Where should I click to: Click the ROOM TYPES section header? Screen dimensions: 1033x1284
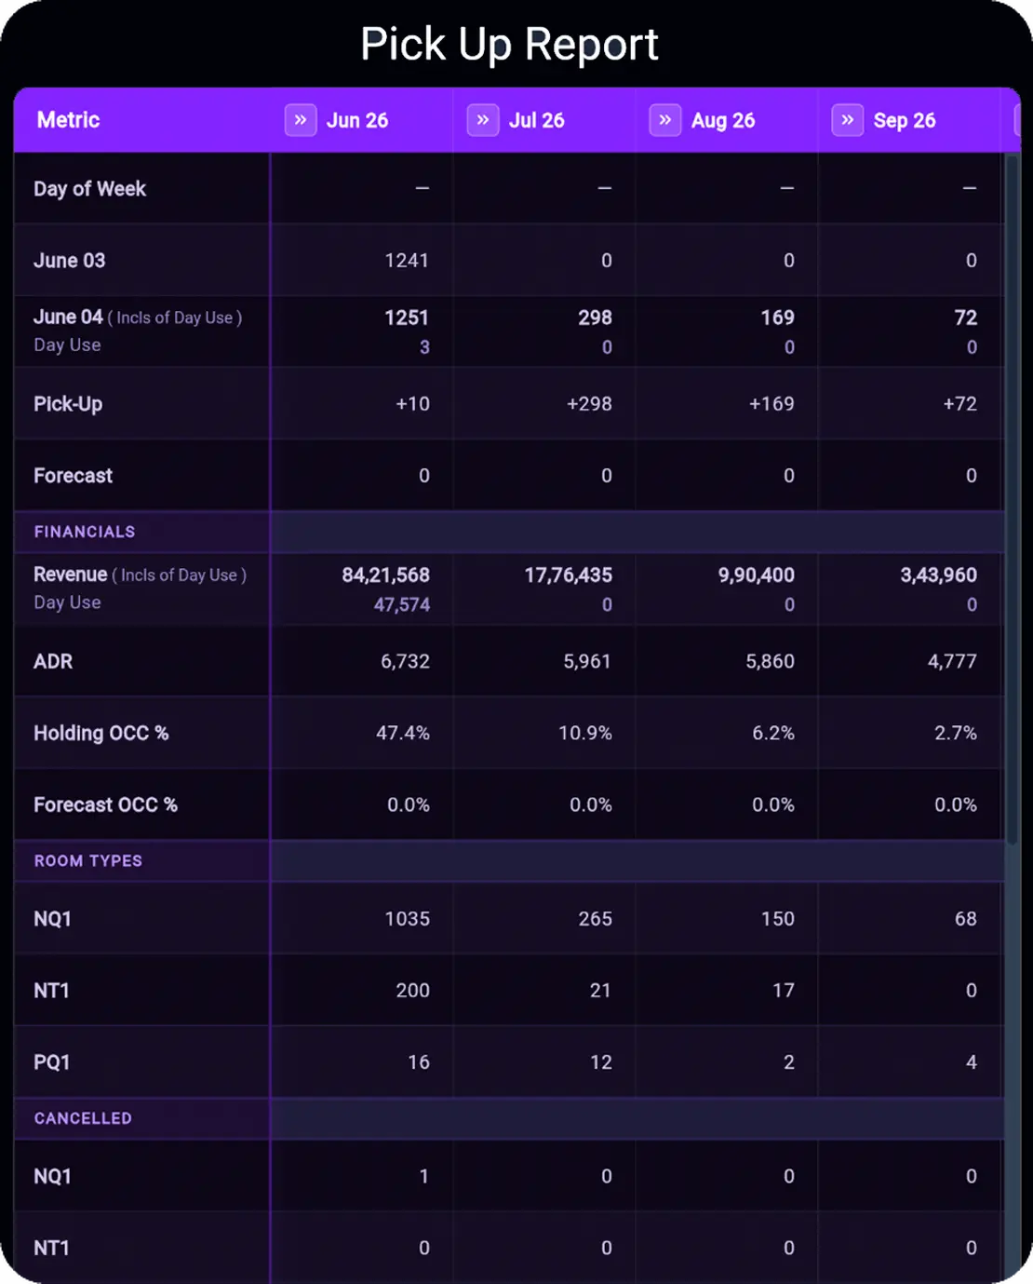[88, 861]
